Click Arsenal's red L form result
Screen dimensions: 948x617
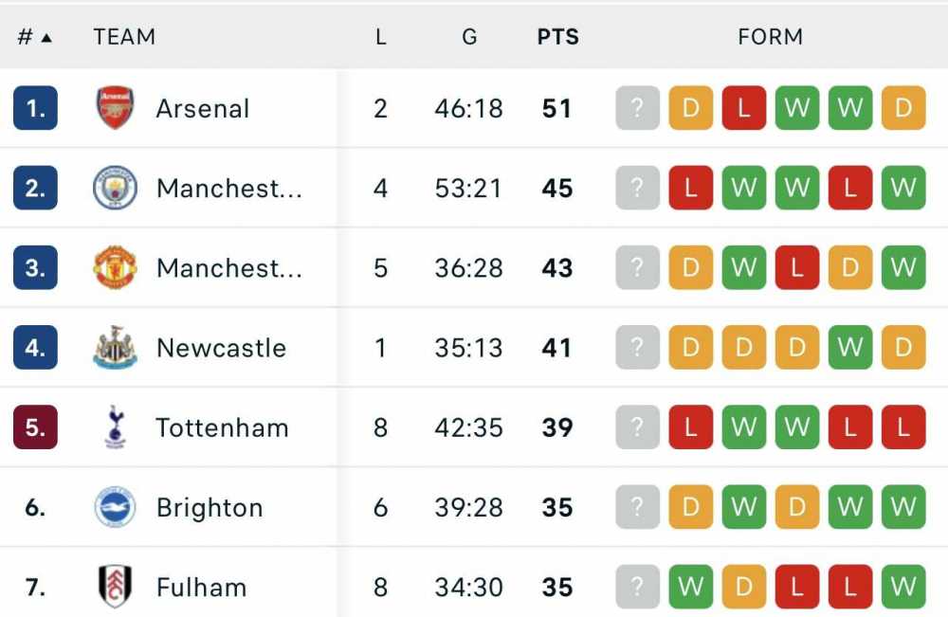coord(743,108)
